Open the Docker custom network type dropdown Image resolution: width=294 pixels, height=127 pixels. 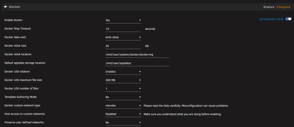tap(123, 106)
